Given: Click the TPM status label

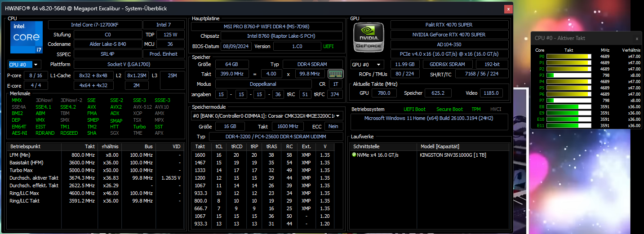Looking at the screenshot, I should pos(476,109).
